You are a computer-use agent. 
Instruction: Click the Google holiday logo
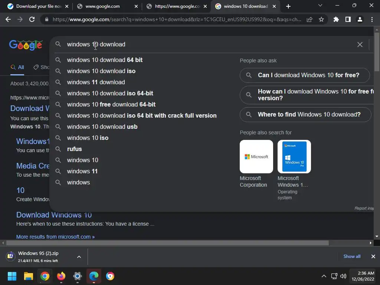click(26, 45)
